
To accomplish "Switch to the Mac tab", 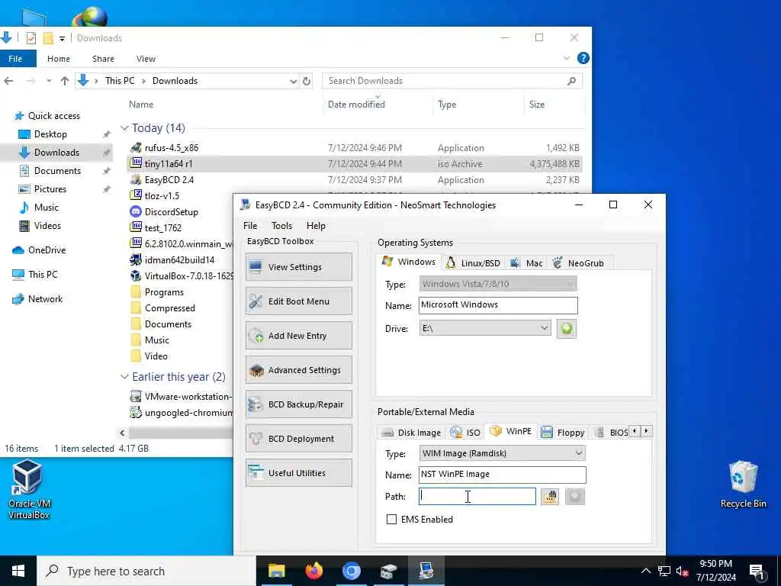I will (526, 262).
